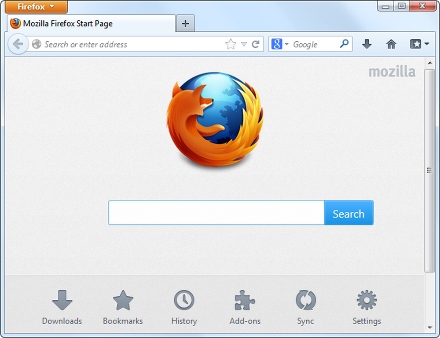Open the orange Firefox menu button
The image size is (440, 338).
point(36,7)
